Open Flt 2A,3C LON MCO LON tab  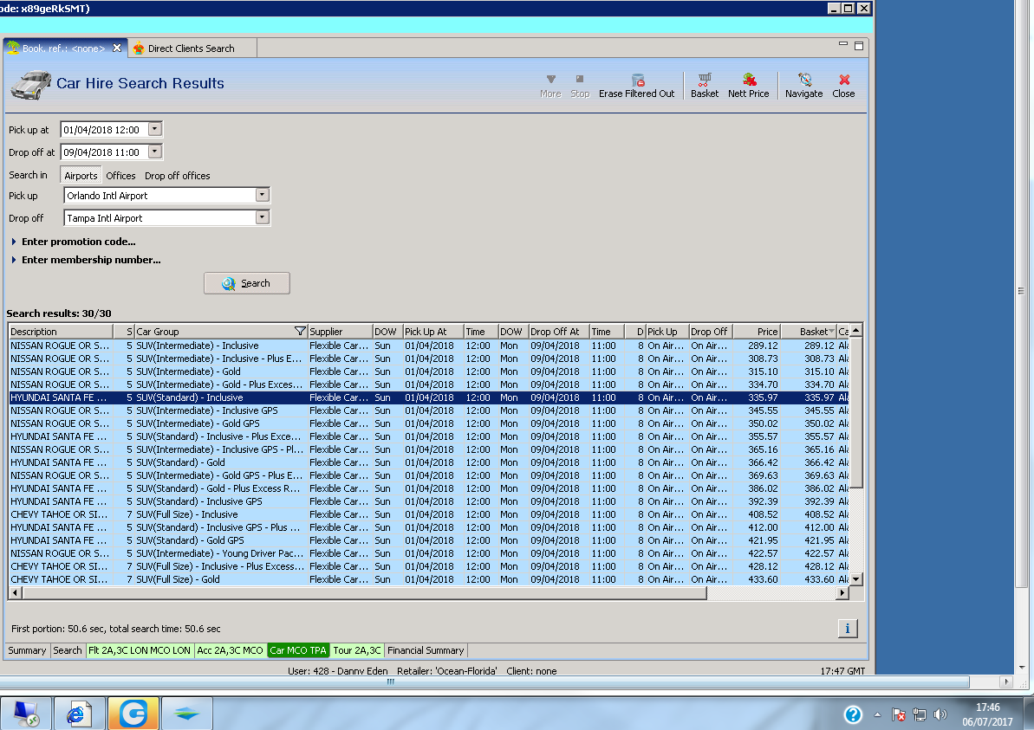coord(140,650)
